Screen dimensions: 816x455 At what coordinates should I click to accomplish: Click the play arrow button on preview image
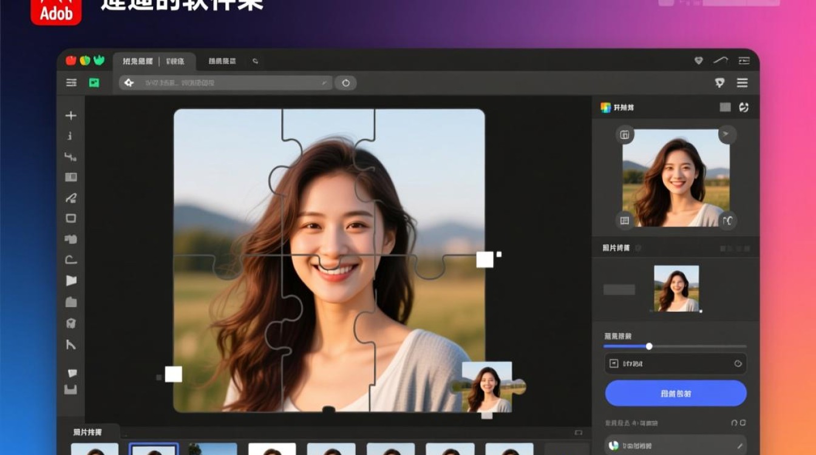[727, 134]
